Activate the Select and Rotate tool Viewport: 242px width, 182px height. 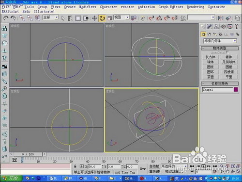coord(102,18)
